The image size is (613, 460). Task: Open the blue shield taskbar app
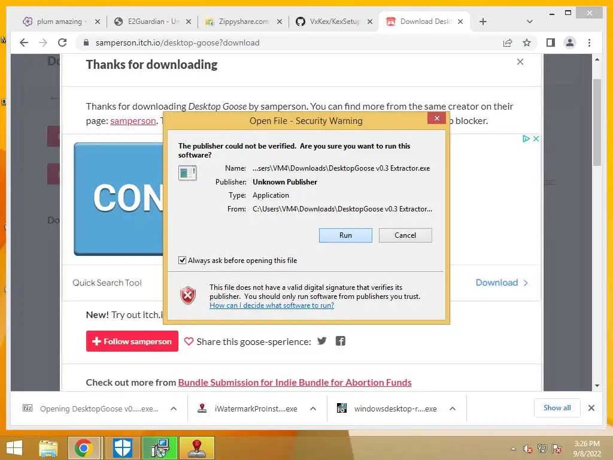click(x=122, y=448)
